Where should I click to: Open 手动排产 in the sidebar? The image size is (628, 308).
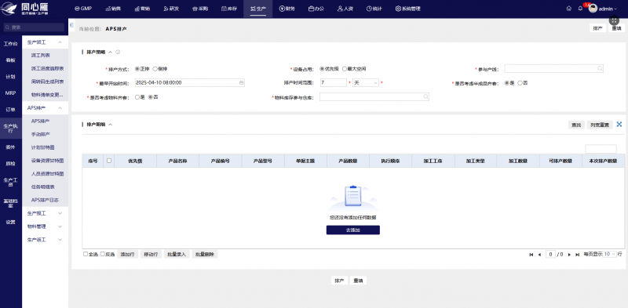tap(41, 134)
